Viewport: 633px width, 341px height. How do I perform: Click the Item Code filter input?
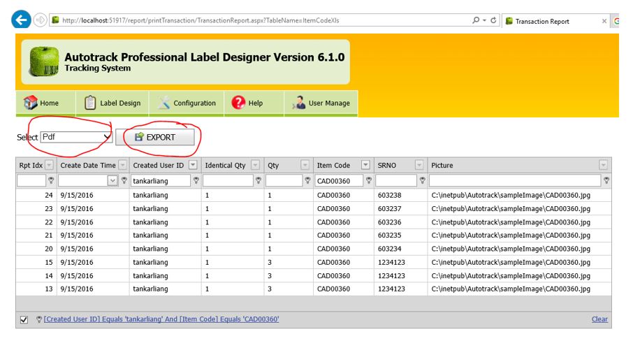coord(339,181)
